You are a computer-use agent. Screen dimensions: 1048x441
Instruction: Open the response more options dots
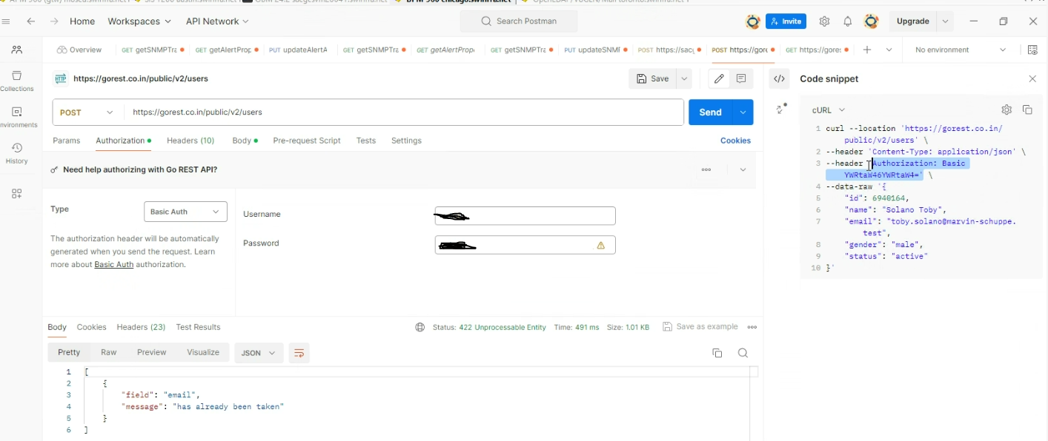tap(752, 327)
